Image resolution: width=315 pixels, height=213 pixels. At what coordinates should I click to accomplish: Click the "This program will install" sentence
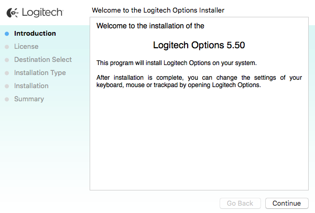click(x=177, y=63)
